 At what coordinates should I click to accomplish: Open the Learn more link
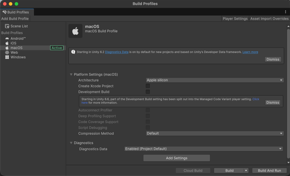tap(250, 52)
